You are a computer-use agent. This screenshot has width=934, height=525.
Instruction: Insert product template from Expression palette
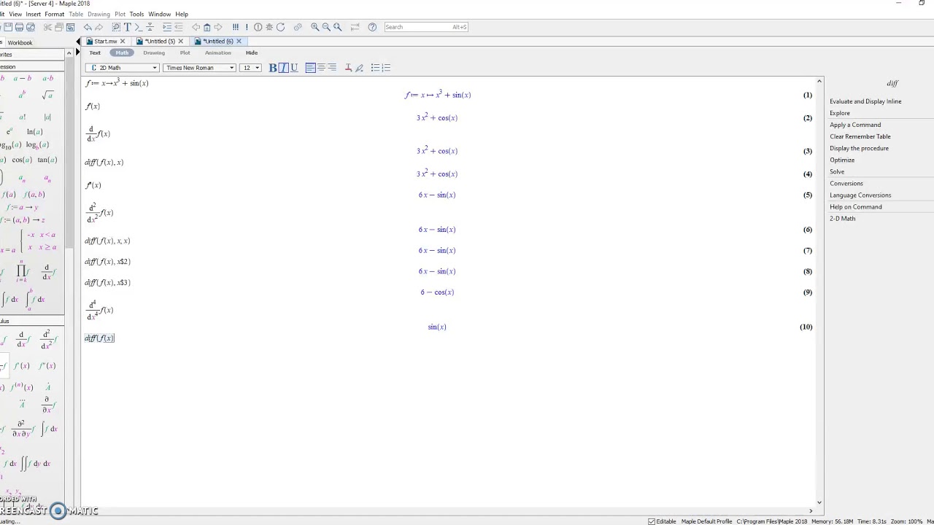pyautogui.click(x=22, y=272)
